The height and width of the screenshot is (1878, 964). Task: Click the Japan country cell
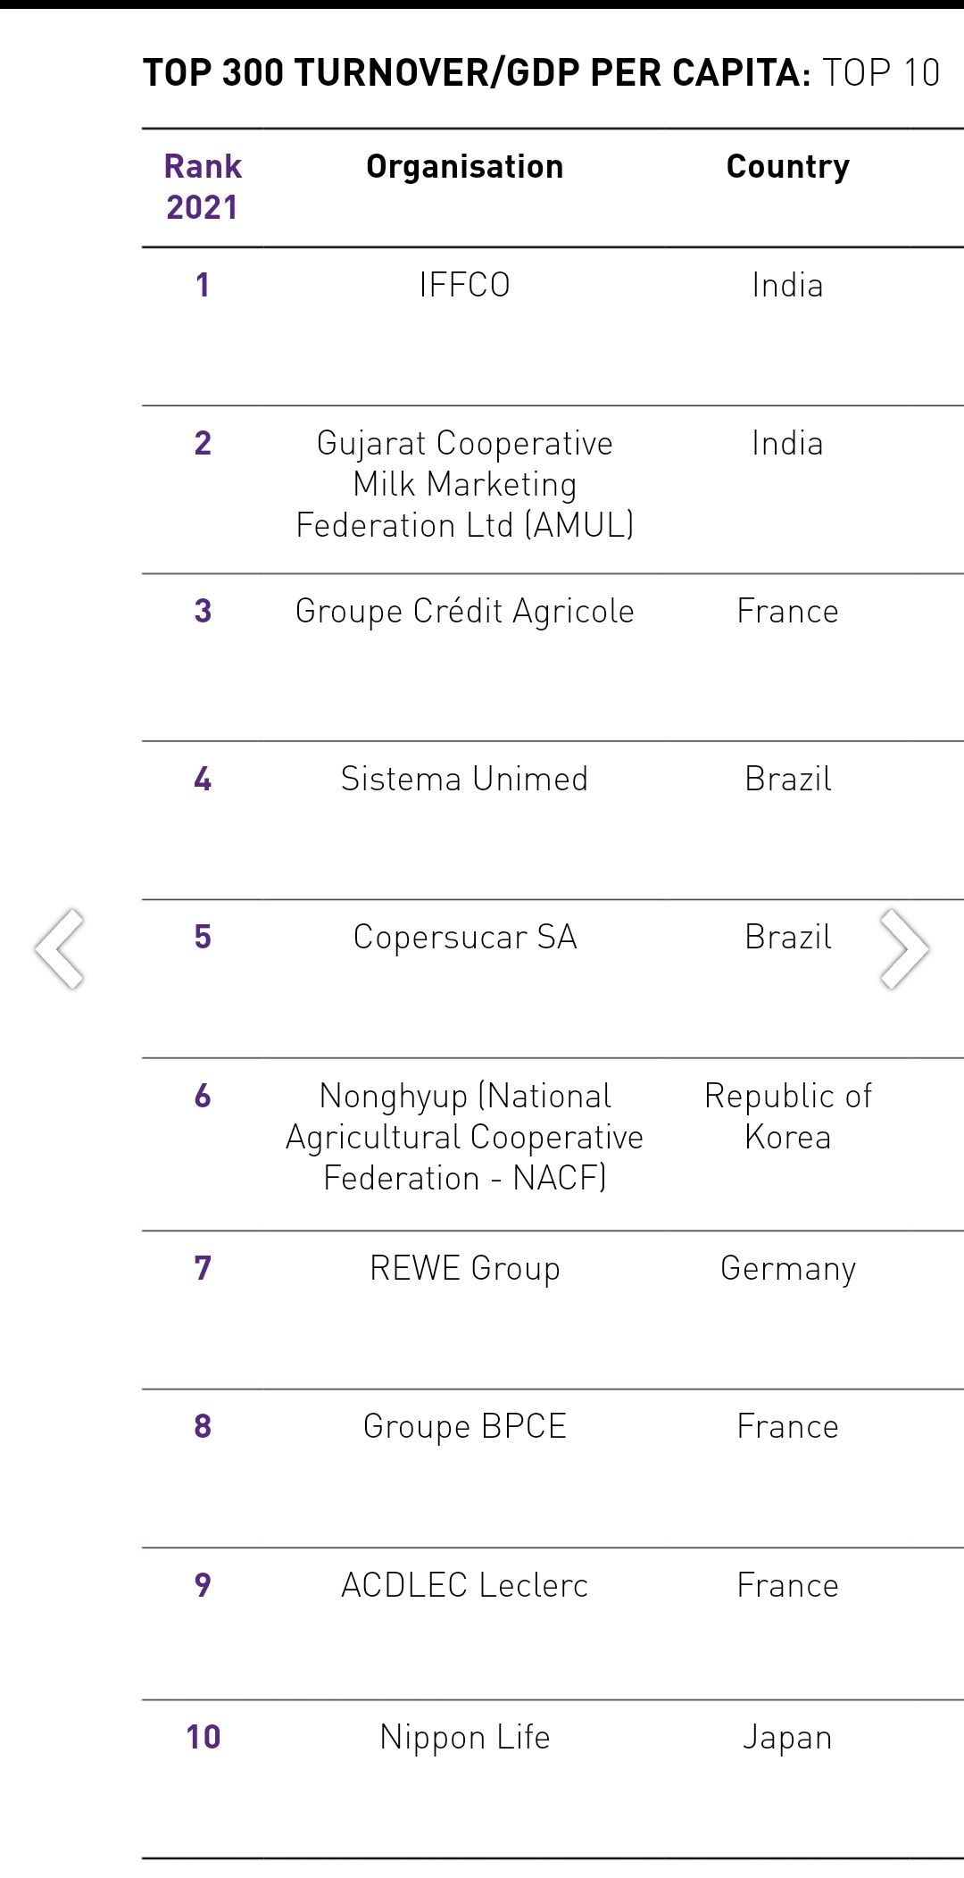pos(787,1738)
